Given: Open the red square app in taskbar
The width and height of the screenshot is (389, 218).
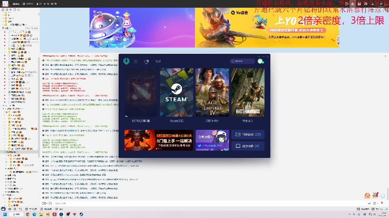Looking at the screenshot, I should pos(54,214).
